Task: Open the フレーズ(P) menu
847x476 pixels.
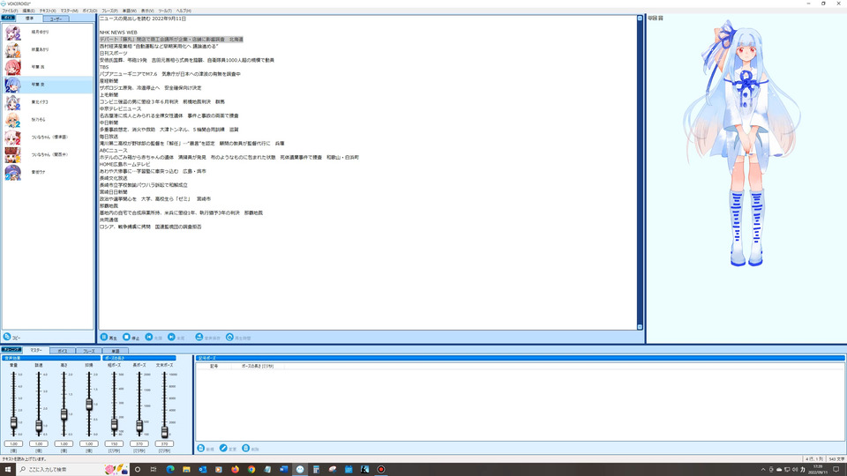Action: point(109,11)
